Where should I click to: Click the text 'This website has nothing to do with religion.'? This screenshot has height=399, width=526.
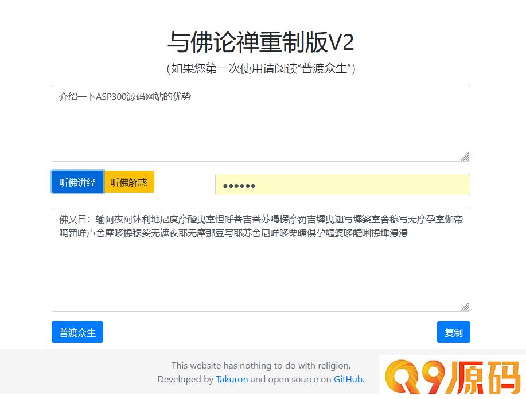click(x=261, y=366)
